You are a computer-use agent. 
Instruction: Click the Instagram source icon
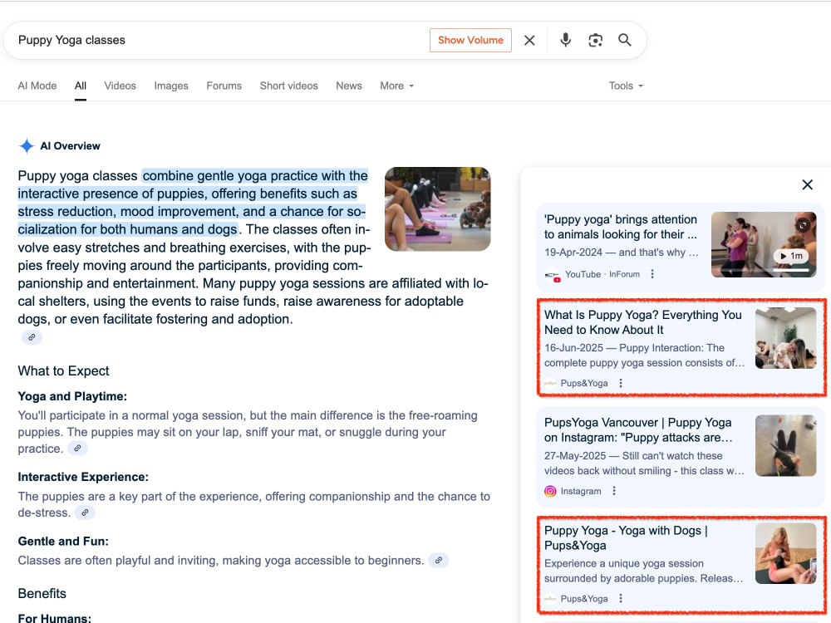coord(550,491)
